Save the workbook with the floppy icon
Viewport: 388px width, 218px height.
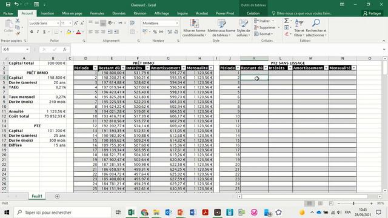[x=8, y=4]
